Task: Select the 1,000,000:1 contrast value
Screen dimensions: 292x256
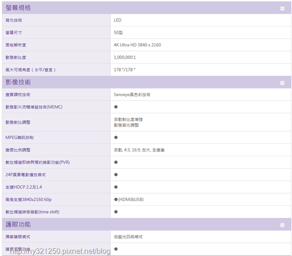Action: [x=125, y=57]
